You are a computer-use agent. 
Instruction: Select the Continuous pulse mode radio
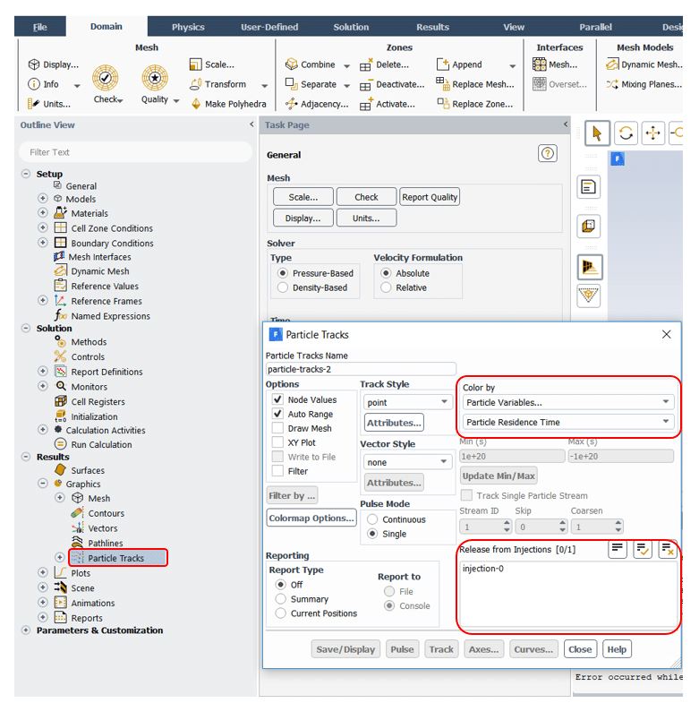click(x=372, y=519)
